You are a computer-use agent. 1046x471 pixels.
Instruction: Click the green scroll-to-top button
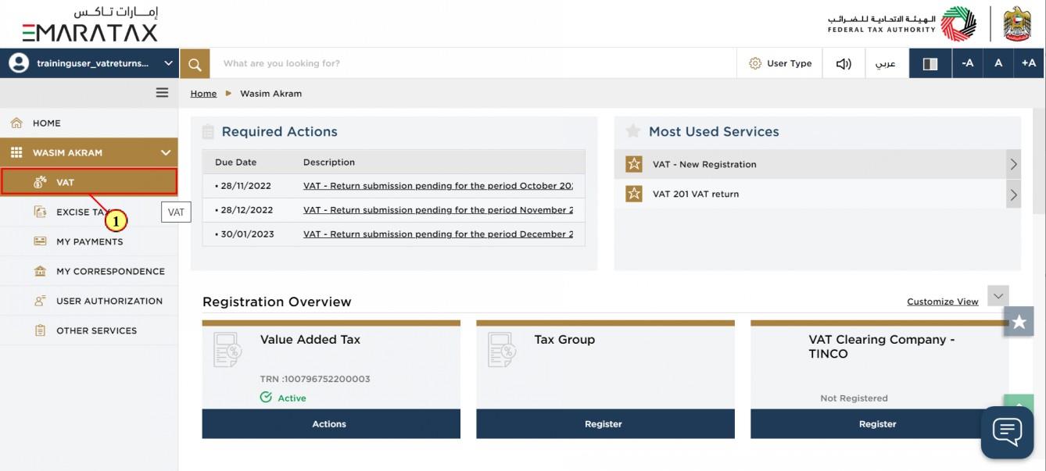click(1019, 401)
